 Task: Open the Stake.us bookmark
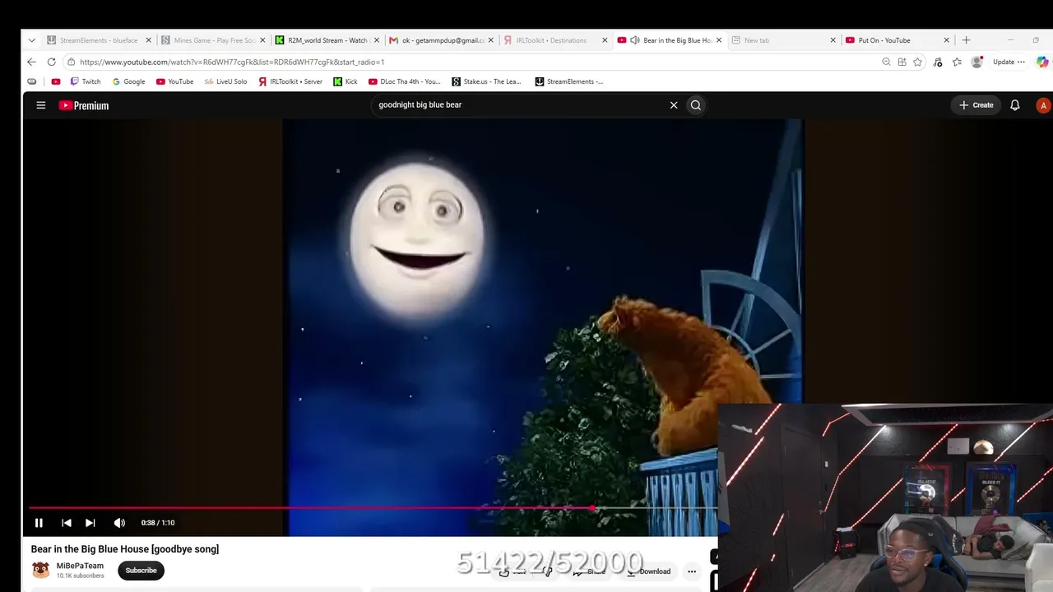[x=486, y=81]
